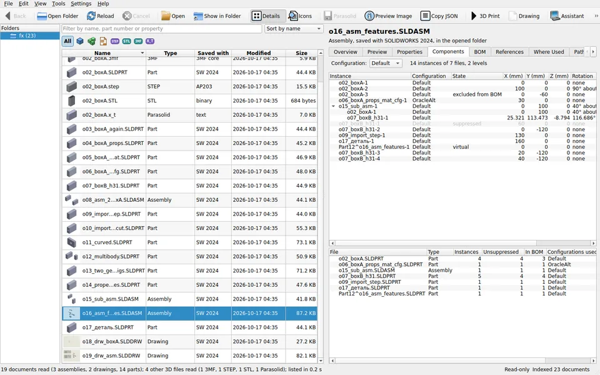Image resolution: width=600 pixels, height=375 pixels.
Task: Click the Type column header
Action: 170,53
